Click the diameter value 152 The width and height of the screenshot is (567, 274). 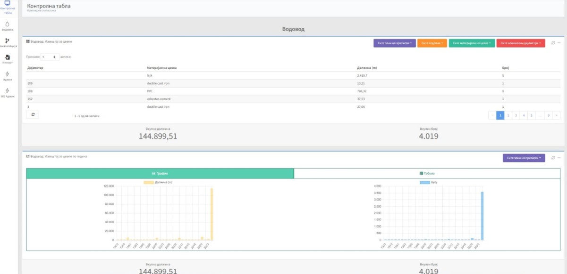(x=30, y=99)
